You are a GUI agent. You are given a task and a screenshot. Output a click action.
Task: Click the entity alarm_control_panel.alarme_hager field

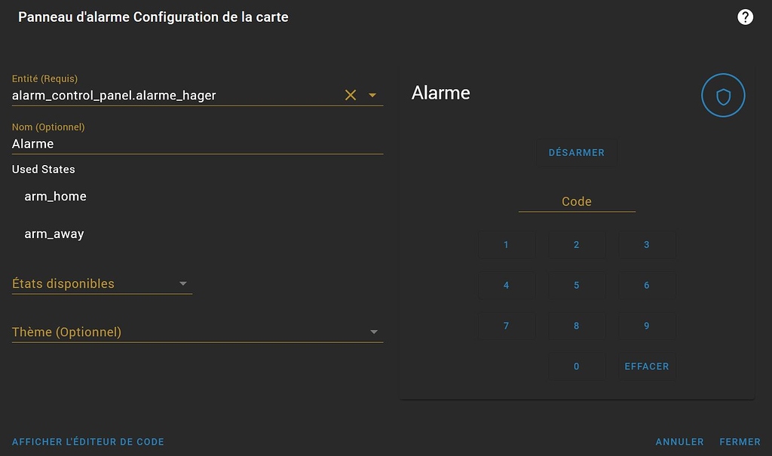pyautogui.click(x=173, y=95)
